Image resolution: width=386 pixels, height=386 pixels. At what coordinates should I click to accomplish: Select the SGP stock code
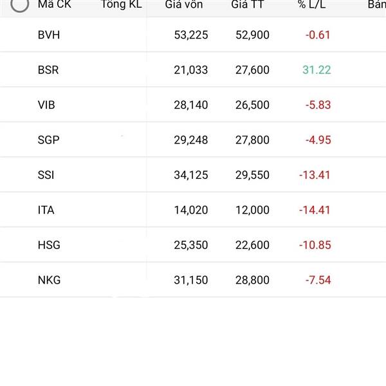coord(48,140)
